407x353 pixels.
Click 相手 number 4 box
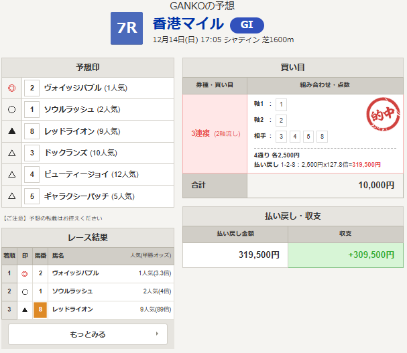point(295,137)
